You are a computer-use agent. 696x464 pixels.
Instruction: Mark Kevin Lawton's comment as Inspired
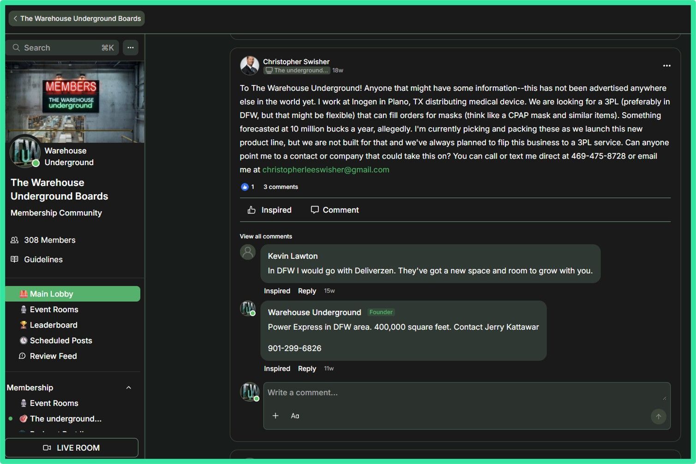[277, 291]
